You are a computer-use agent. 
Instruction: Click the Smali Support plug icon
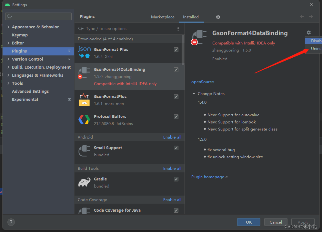click(x=84, y=151)
